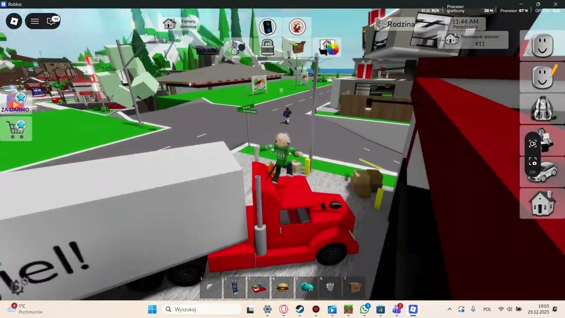Open the cardboard box of toys icon

coord(298,47)
